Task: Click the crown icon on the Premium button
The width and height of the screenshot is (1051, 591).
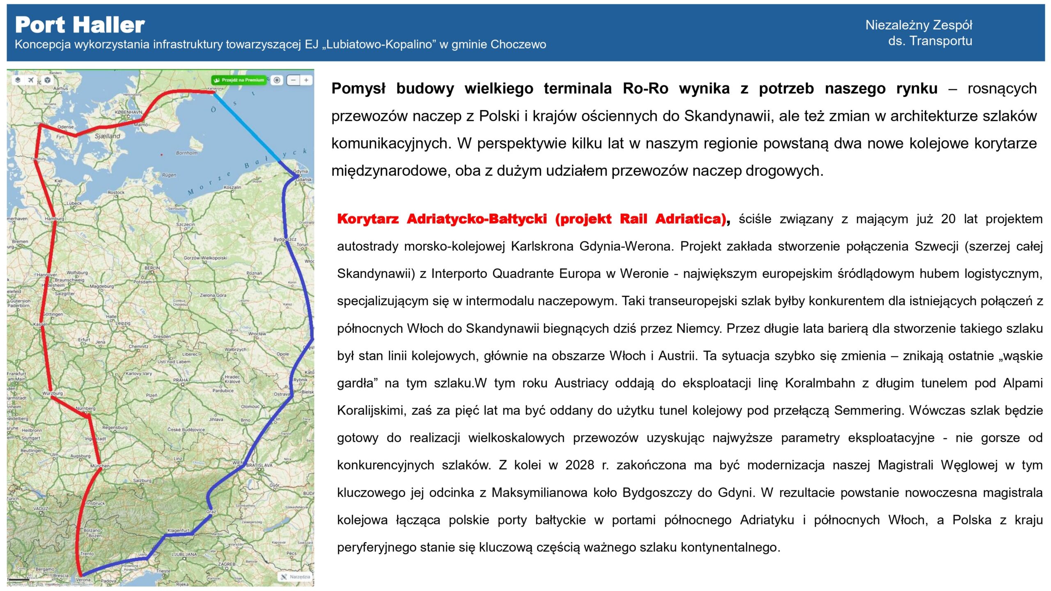Action: point(217,80)
